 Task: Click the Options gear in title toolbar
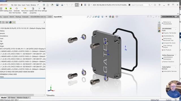[89, 5]
